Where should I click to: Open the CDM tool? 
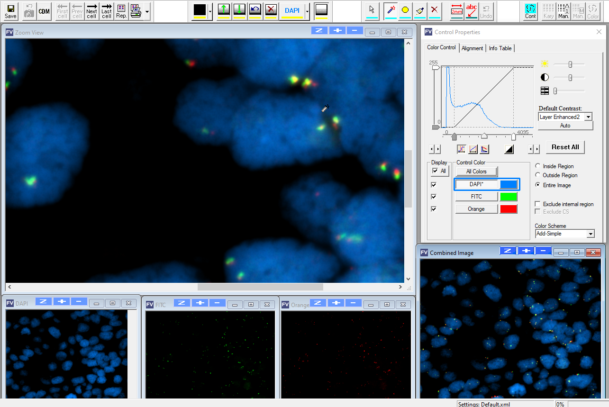click(x=44, y=11)
